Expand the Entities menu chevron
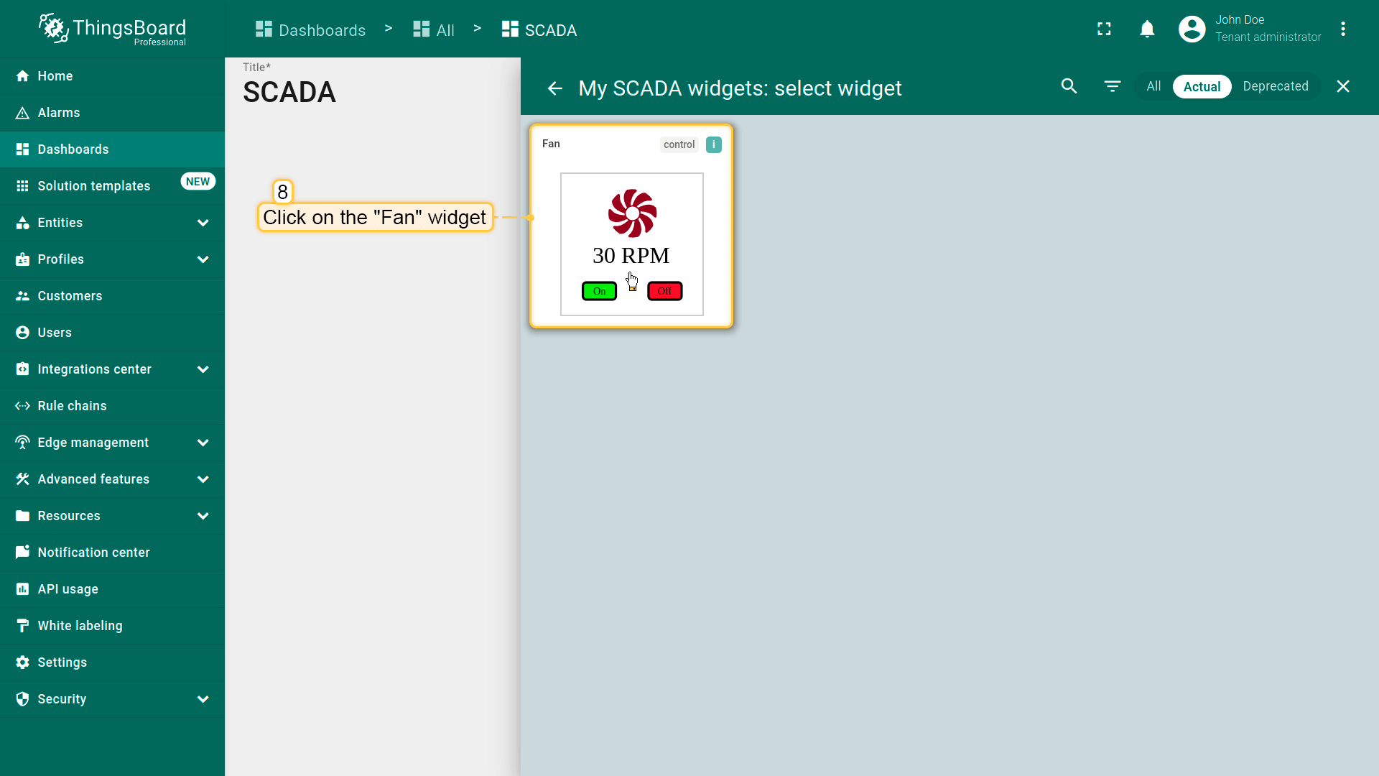The image size is (1379, 776). click(203, 223)
